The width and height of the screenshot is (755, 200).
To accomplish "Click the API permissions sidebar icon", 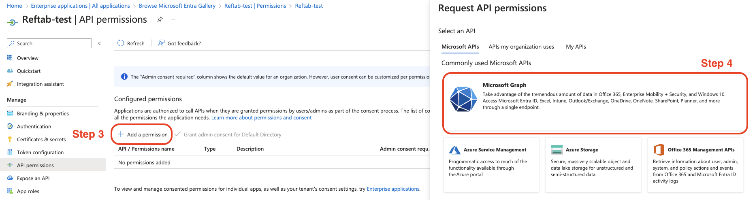I will click(10, 165).
